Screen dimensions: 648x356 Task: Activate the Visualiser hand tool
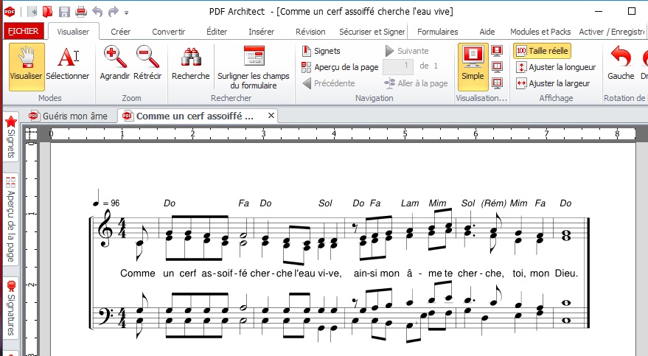(27, 64)
